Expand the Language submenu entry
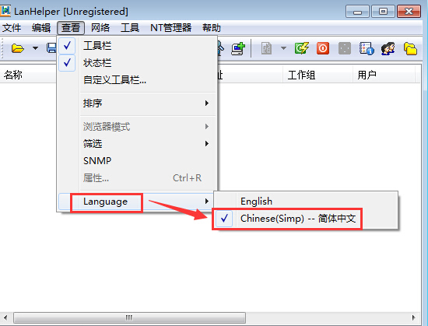This screenshot has width=428, height=326. (137, 202)
